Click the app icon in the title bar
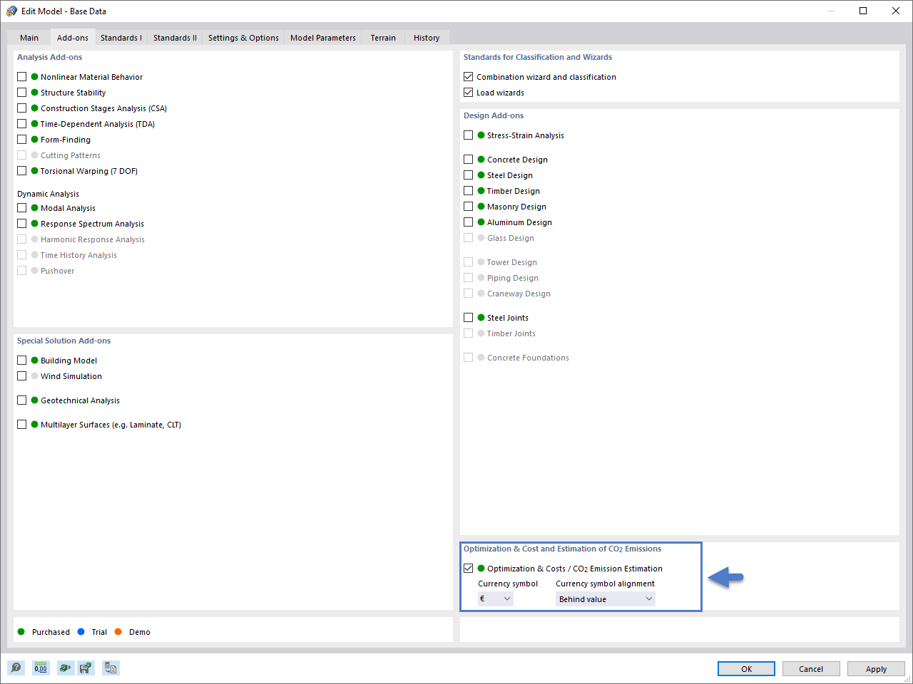The width and height of the screenshot is (913, 684). click(11, 11)
